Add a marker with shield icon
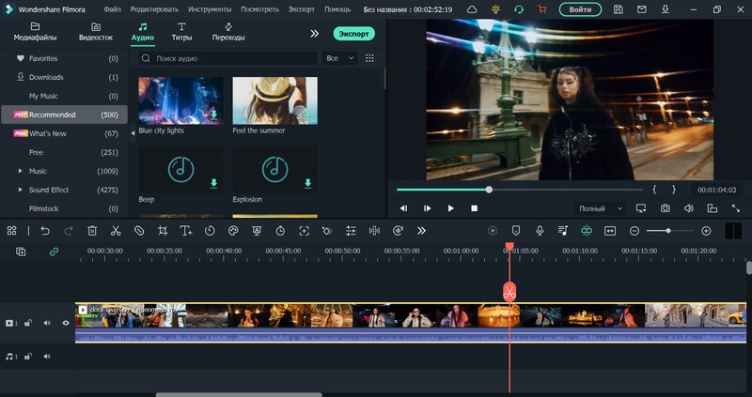 [516, 231]
